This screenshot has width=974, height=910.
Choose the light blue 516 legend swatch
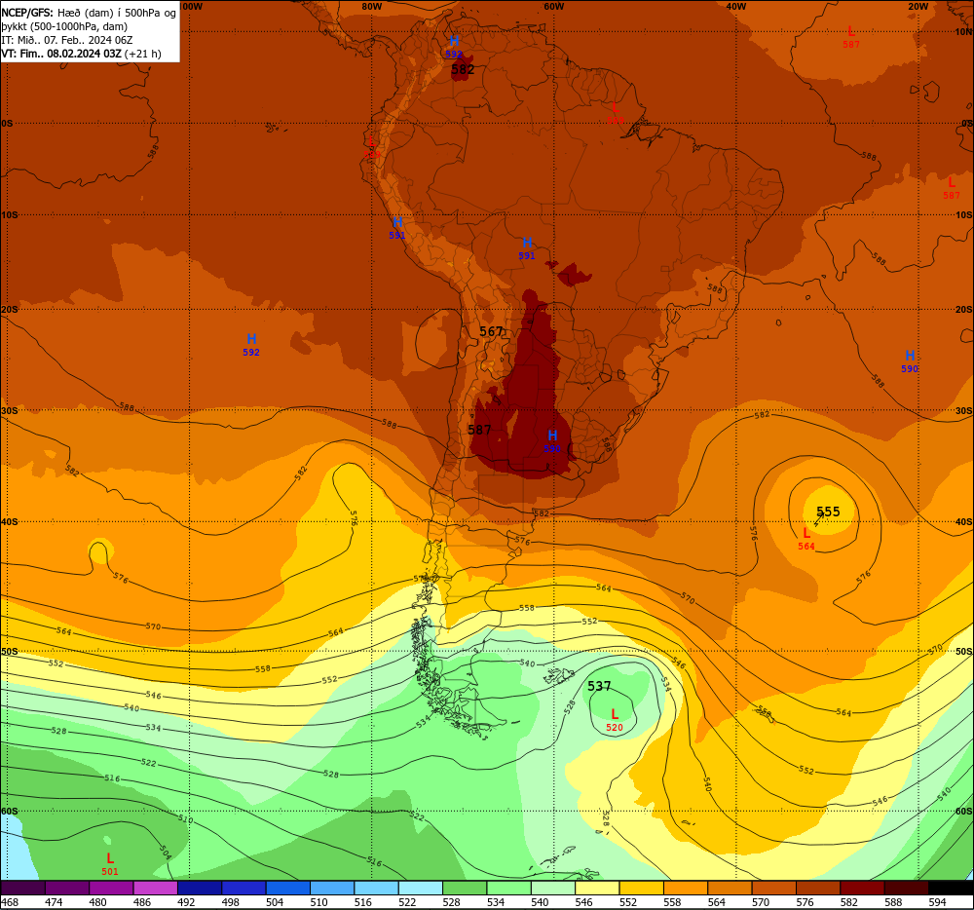(x=376, y=888)
